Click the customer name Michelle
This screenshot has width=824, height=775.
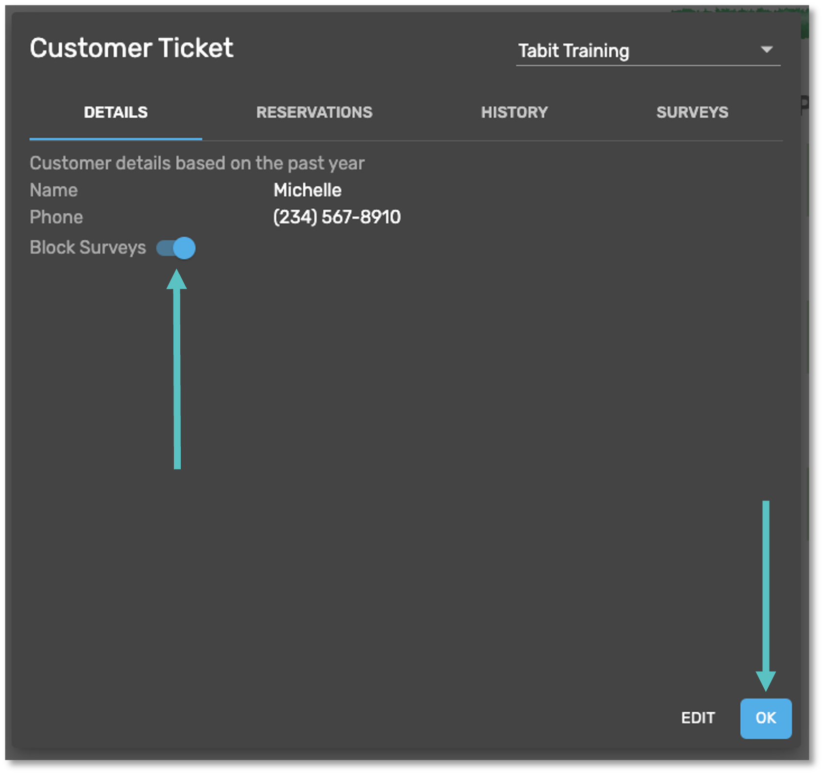tap(307, 190)
